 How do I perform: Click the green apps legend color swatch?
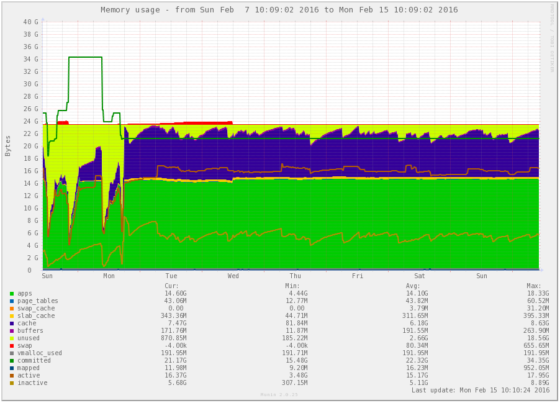click(12, 294)
